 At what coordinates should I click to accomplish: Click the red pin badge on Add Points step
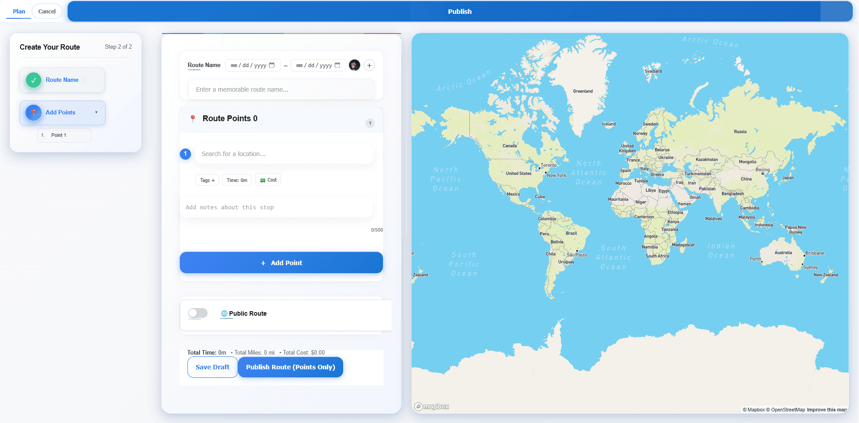click(33, 112)
